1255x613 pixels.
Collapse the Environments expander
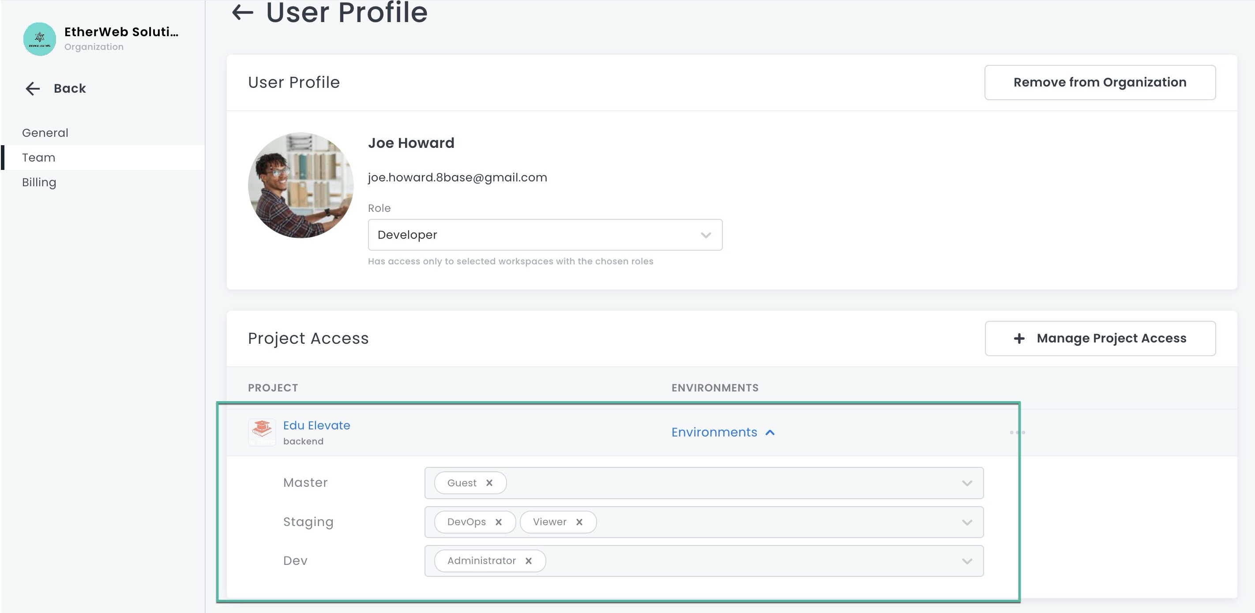(722, 432)
